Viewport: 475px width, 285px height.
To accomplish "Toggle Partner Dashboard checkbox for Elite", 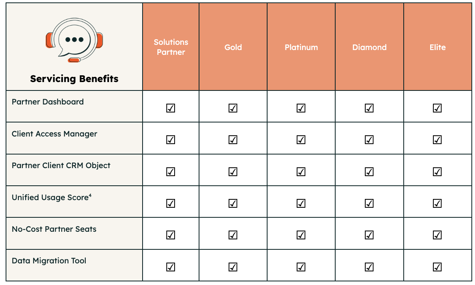I will click(x=437, y=108).
